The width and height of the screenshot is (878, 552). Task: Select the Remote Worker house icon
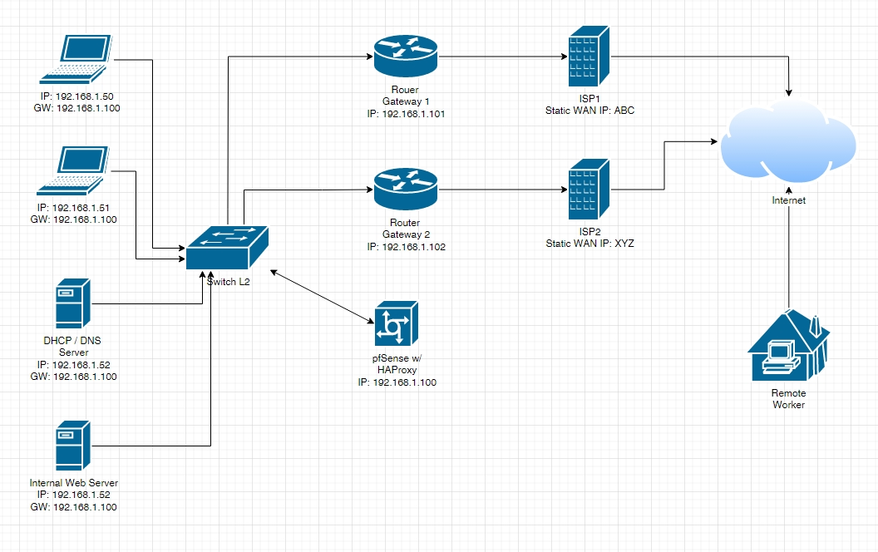tap(788, 344)
